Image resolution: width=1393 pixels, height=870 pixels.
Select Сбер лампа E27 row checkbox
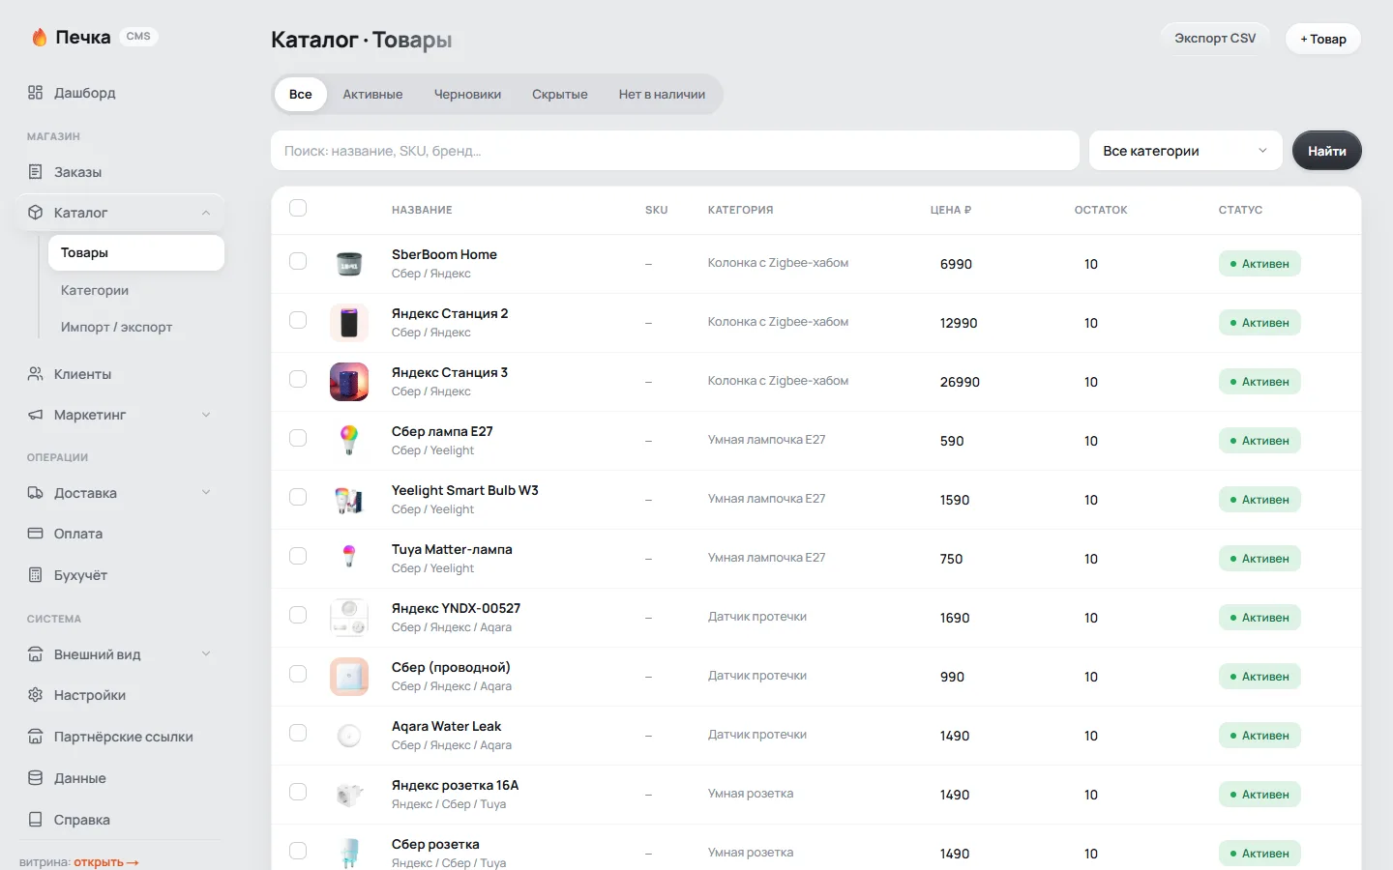coord(298,438)
